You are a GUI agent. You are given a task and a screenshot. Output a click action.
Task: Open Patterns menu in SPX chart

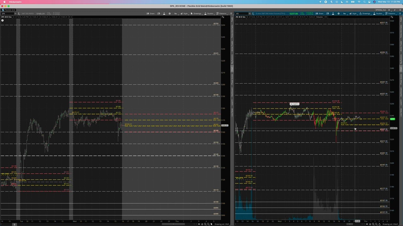(221, 13)
